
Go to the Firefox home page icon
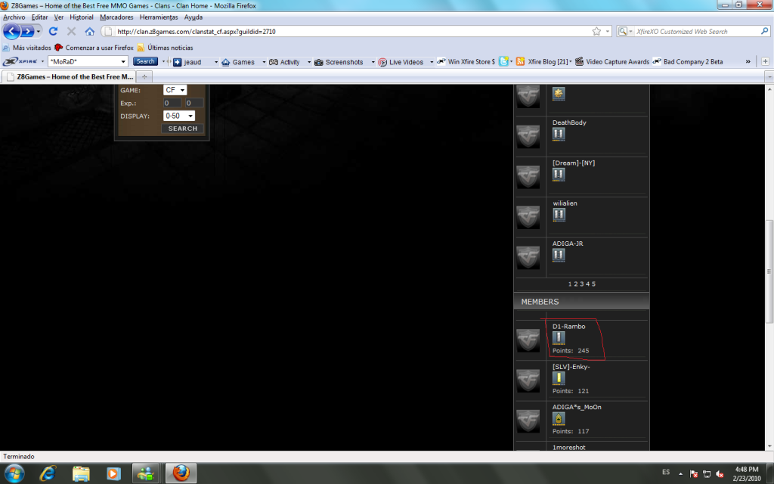pyautogui.click(x=90, y=32)
